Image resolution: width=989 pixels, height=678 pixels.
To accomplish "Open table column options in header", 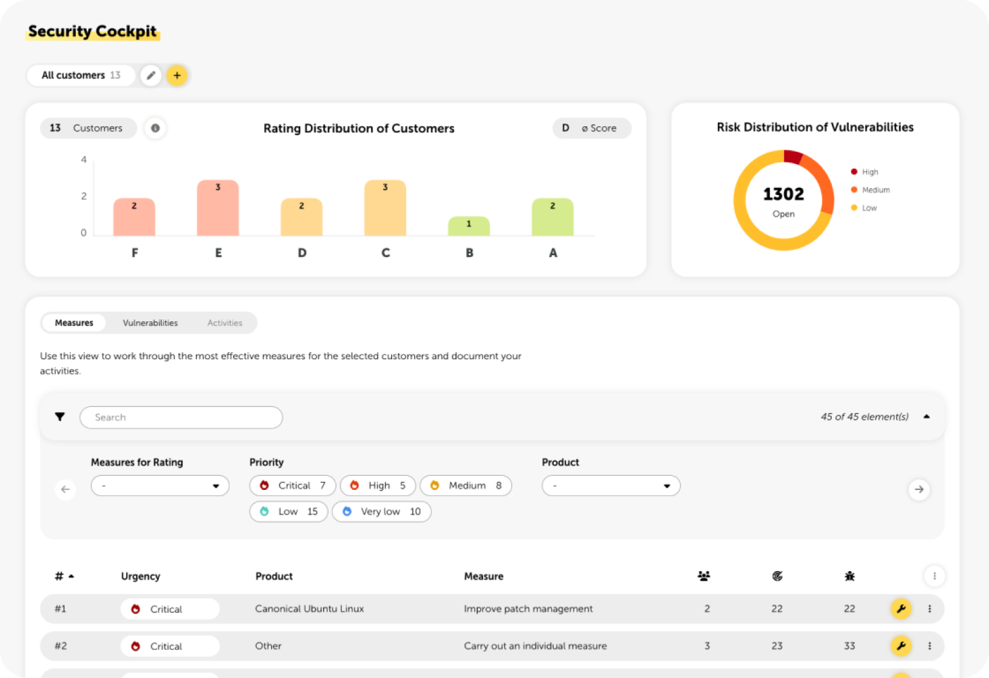I will coord(934,576).
